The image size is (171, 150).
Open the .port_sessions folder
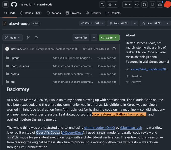click(20, 66)
